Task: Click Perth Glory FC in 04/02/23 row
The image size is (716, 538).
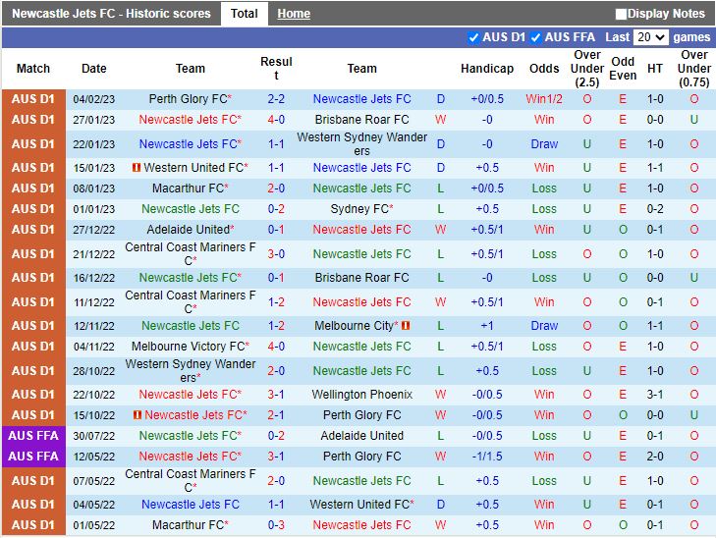Action: click(x=187, y=99)
